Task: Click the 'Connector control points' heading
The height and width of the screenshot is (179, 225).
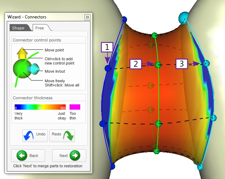Action: tap(37, 40)
